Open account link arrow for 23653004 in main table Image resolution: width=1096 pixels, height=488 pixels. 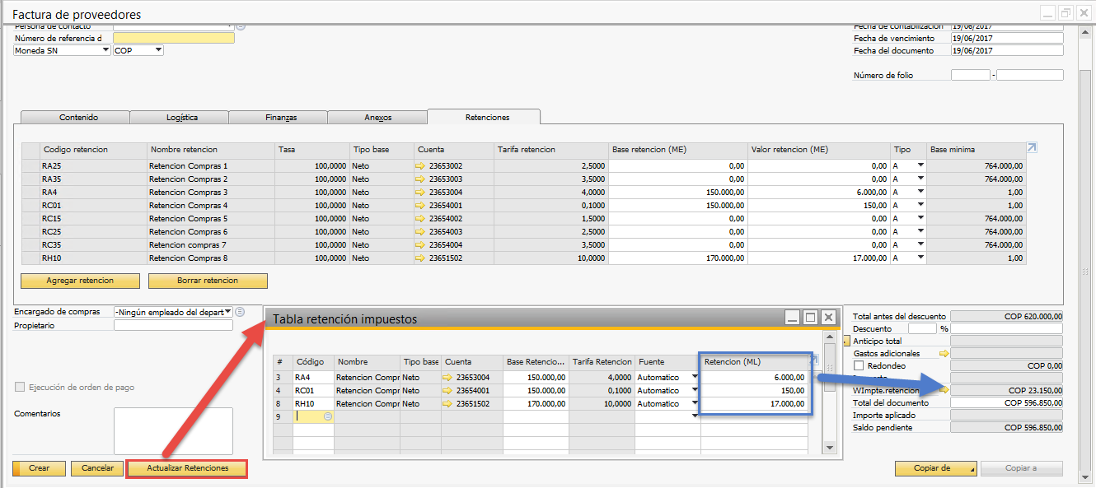(421, 193)
